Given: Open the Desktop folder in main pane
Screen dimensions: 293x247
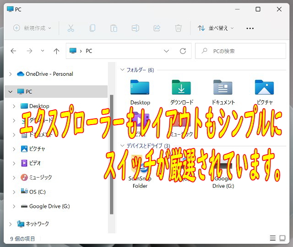Looking at the screenshot, I should tap(140, 92).
